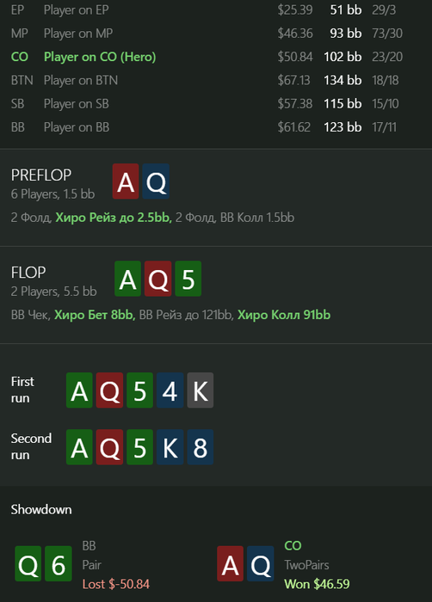Click the blue 4 card in First run
This screenshot has width=432, height=602.
[x=170, y=390]
